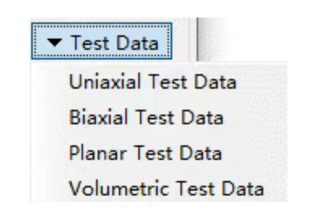Viewport: 312px width, 216px height.
Task: Click the first item under Test Data
Action: [152, 81]
